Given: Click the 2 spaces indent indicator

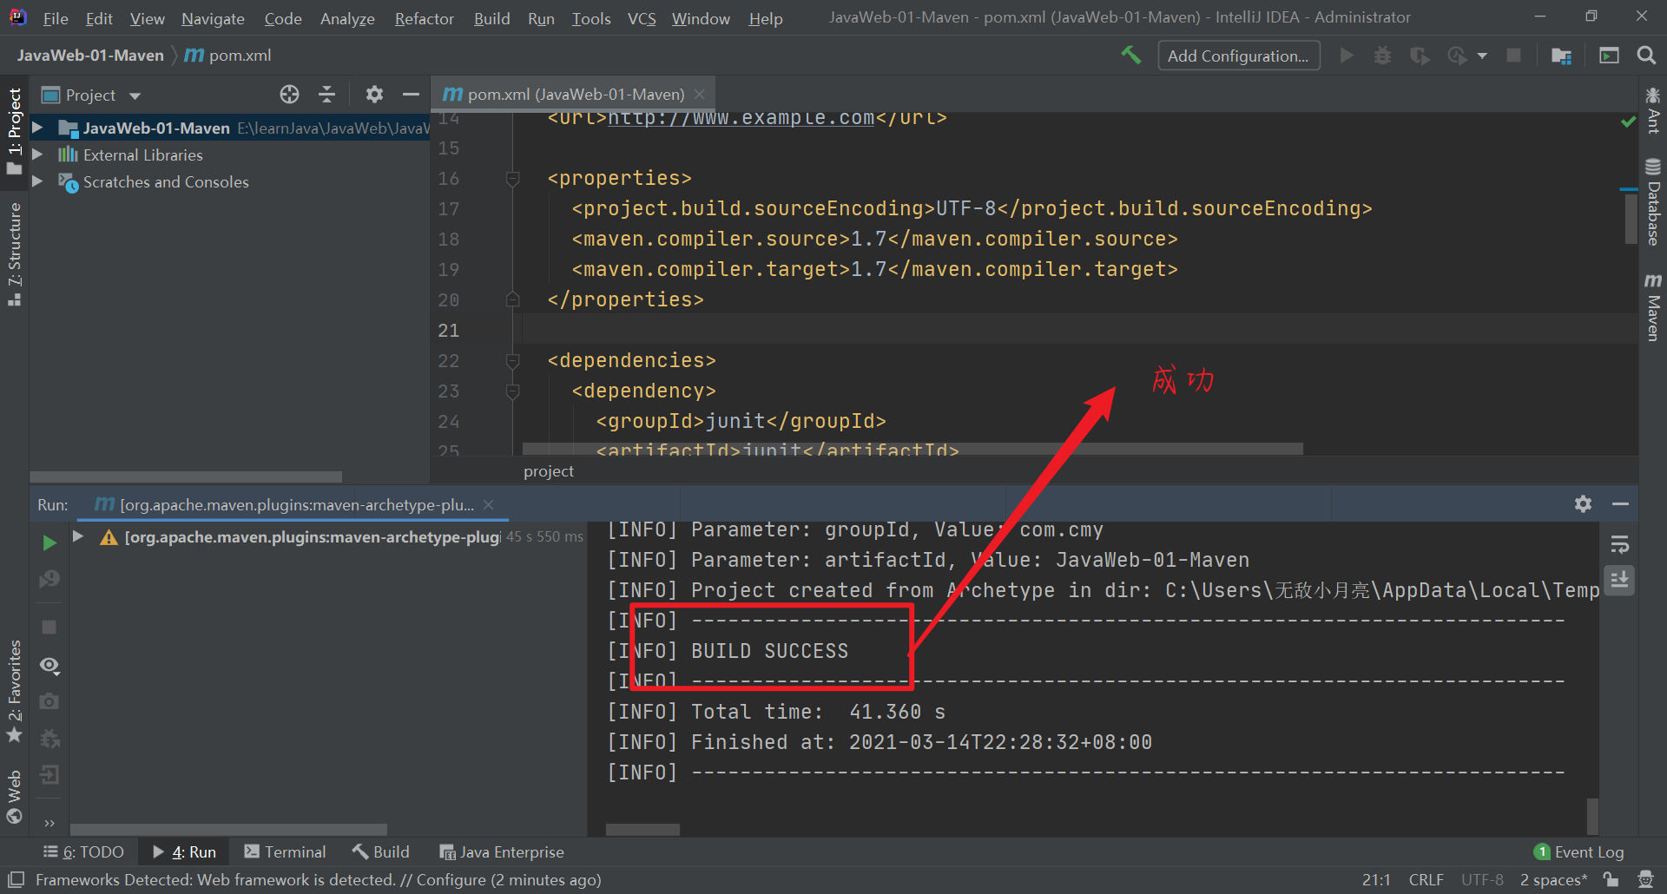Looking at the screenshot, I should pos(1553,880).
